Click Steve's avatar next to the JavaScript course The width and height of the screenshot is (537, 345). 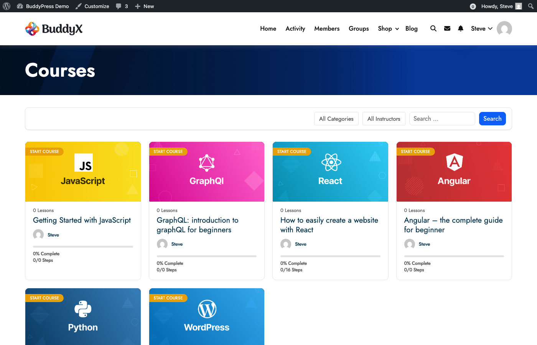(x=38, y=234)
